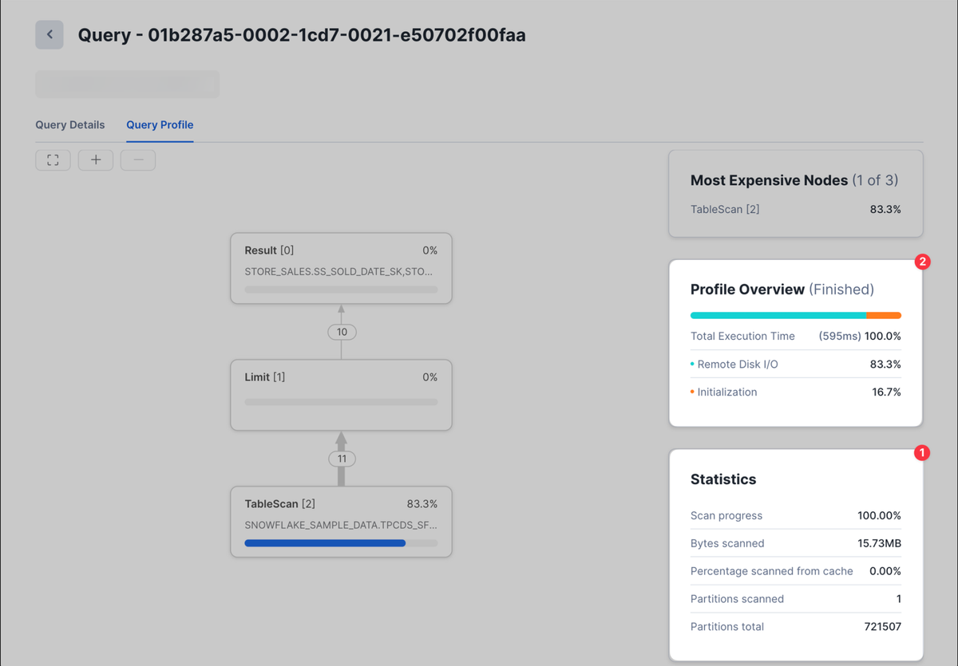Fit graph to screen with fullscreen icon

click(53, 160)
